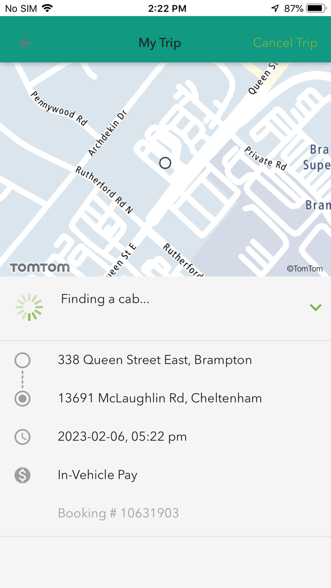Viewport: 331px width, 588px height.
Task: Tap the battery indicator in status bar
Action: pyautogui.click(x=315, y=8)
